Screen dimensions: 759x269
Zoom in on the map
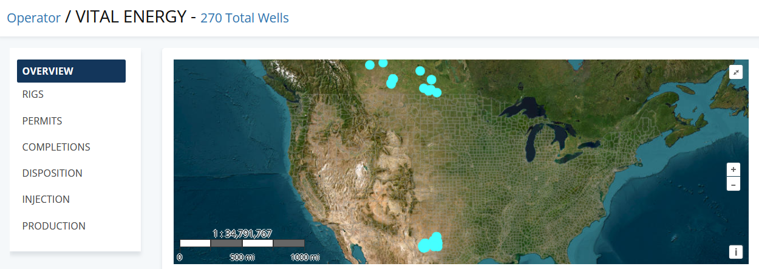733,169
